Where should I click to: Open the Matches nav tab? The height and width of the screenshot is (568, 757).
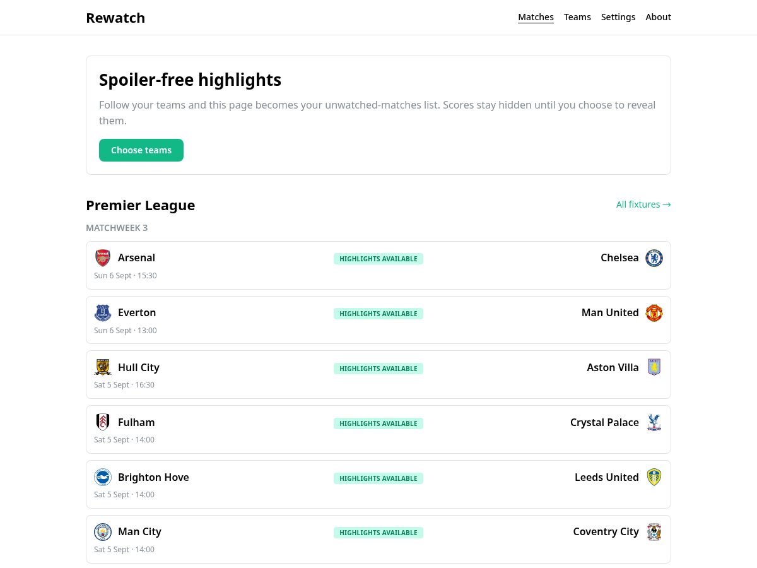tap(536, 17)
